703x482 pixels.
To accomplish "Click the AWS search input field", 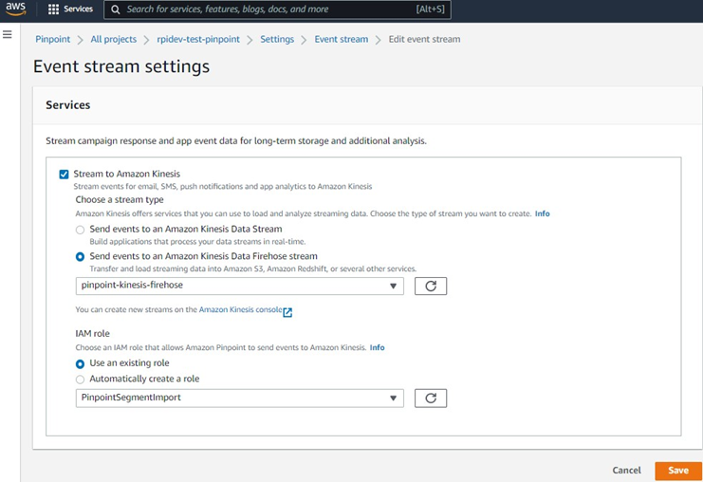I will pos(266,9).
